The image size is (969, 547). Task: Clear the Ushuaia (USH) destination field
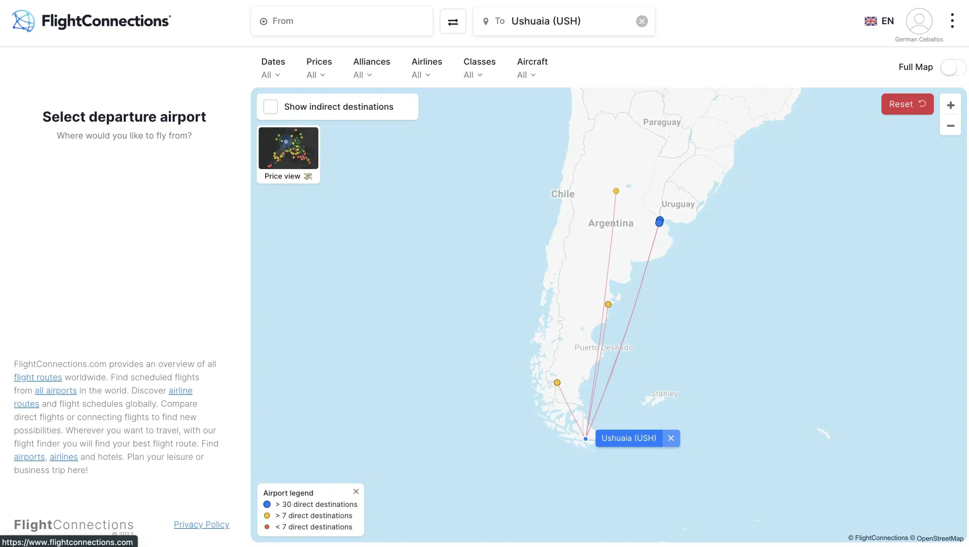pyautogui.click(x=642, y=21)
